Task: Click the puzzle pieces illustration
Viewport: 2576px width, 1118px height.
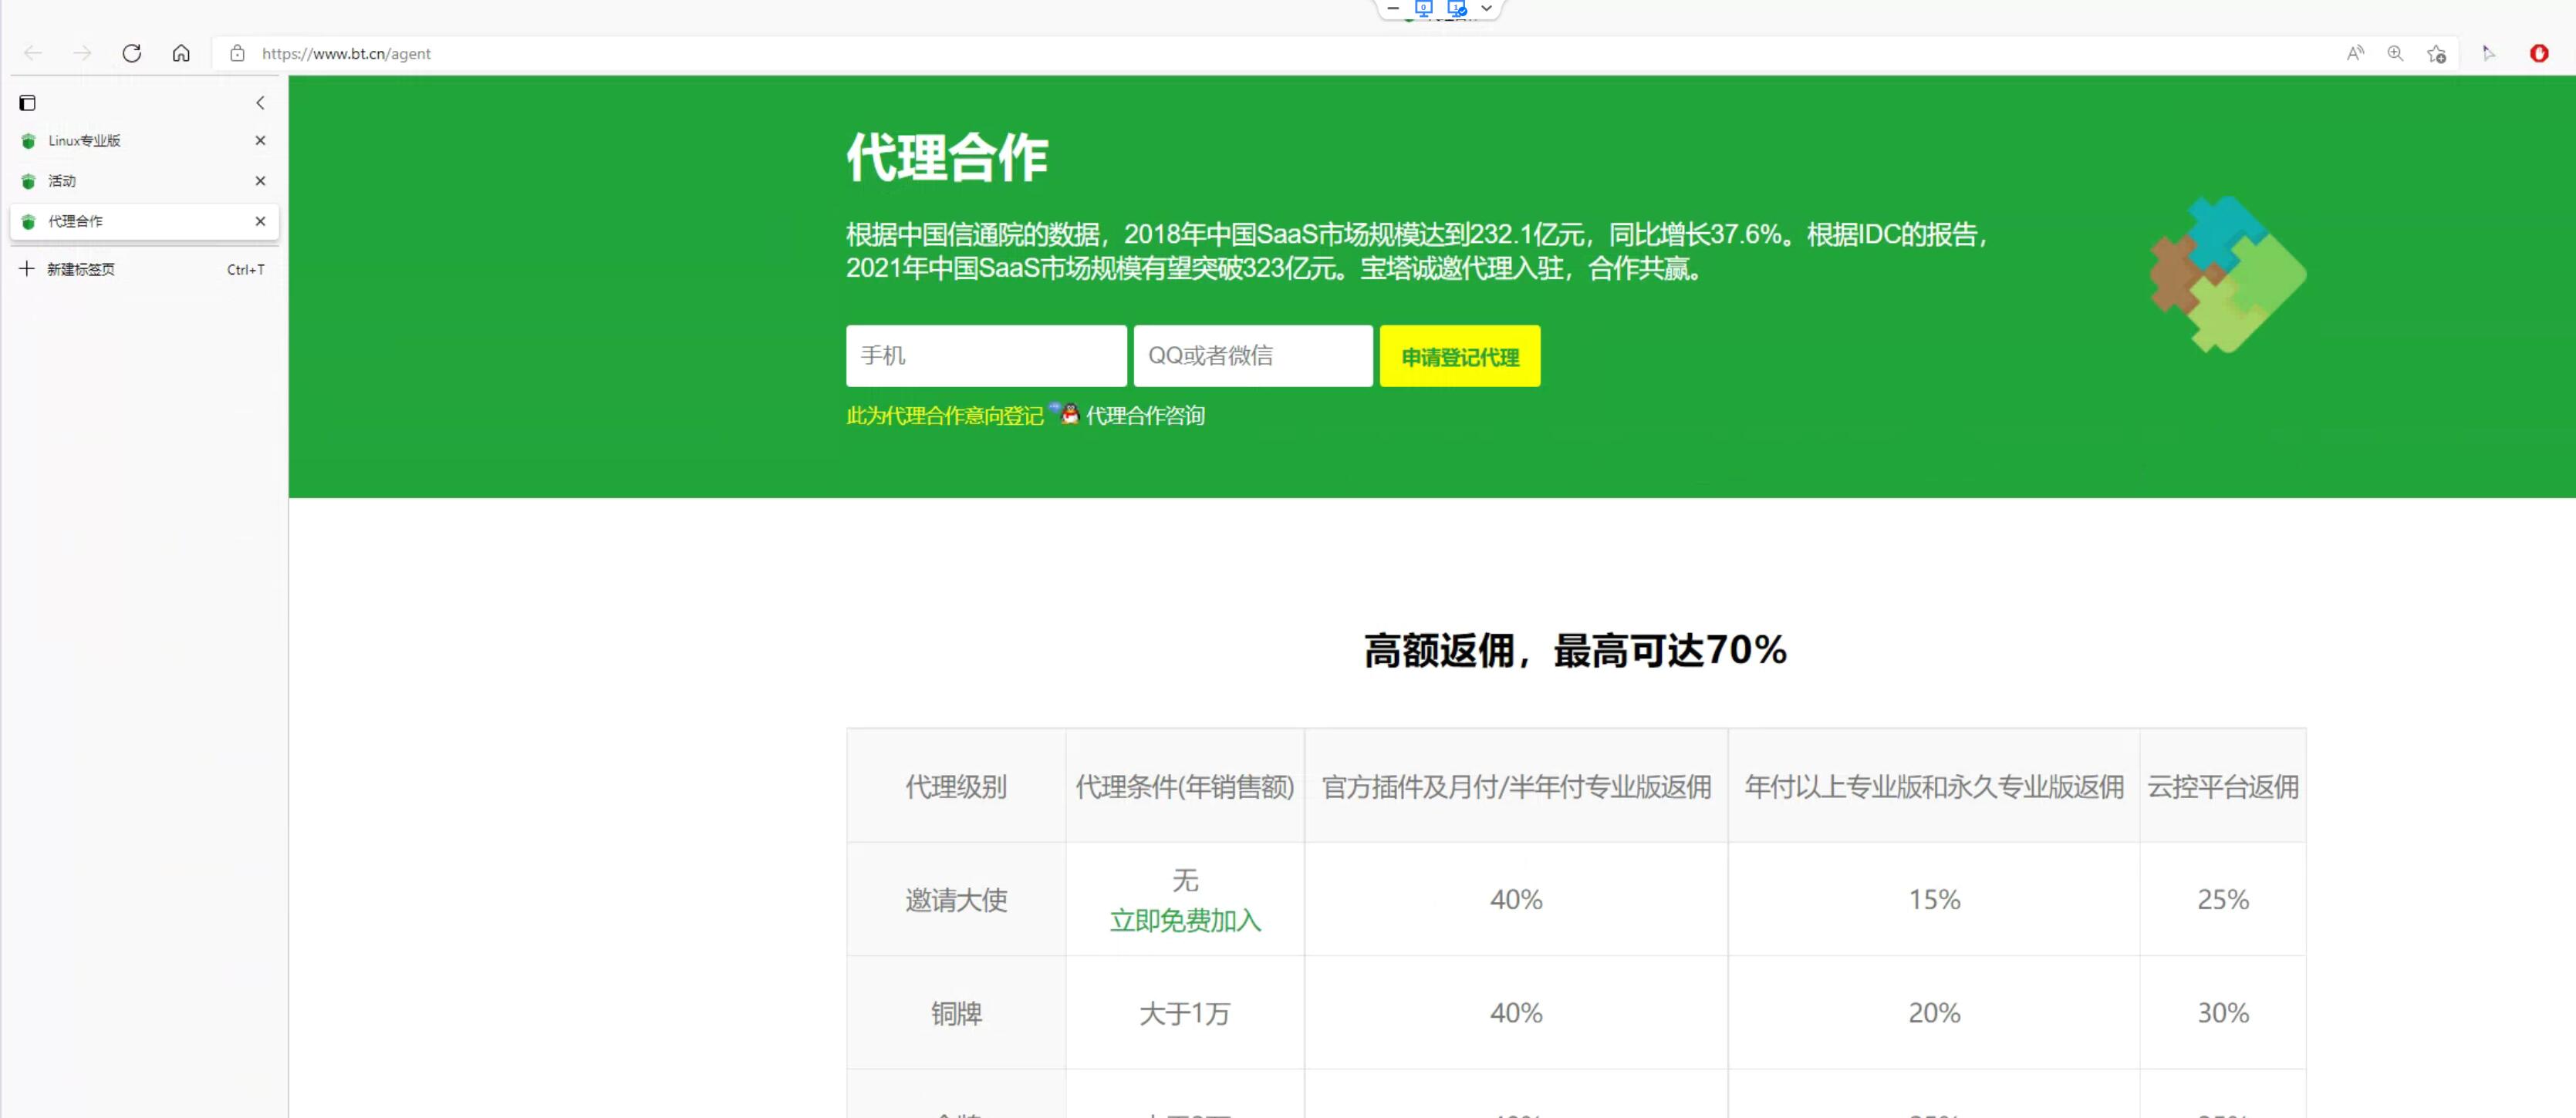Action: point(2227,274)
